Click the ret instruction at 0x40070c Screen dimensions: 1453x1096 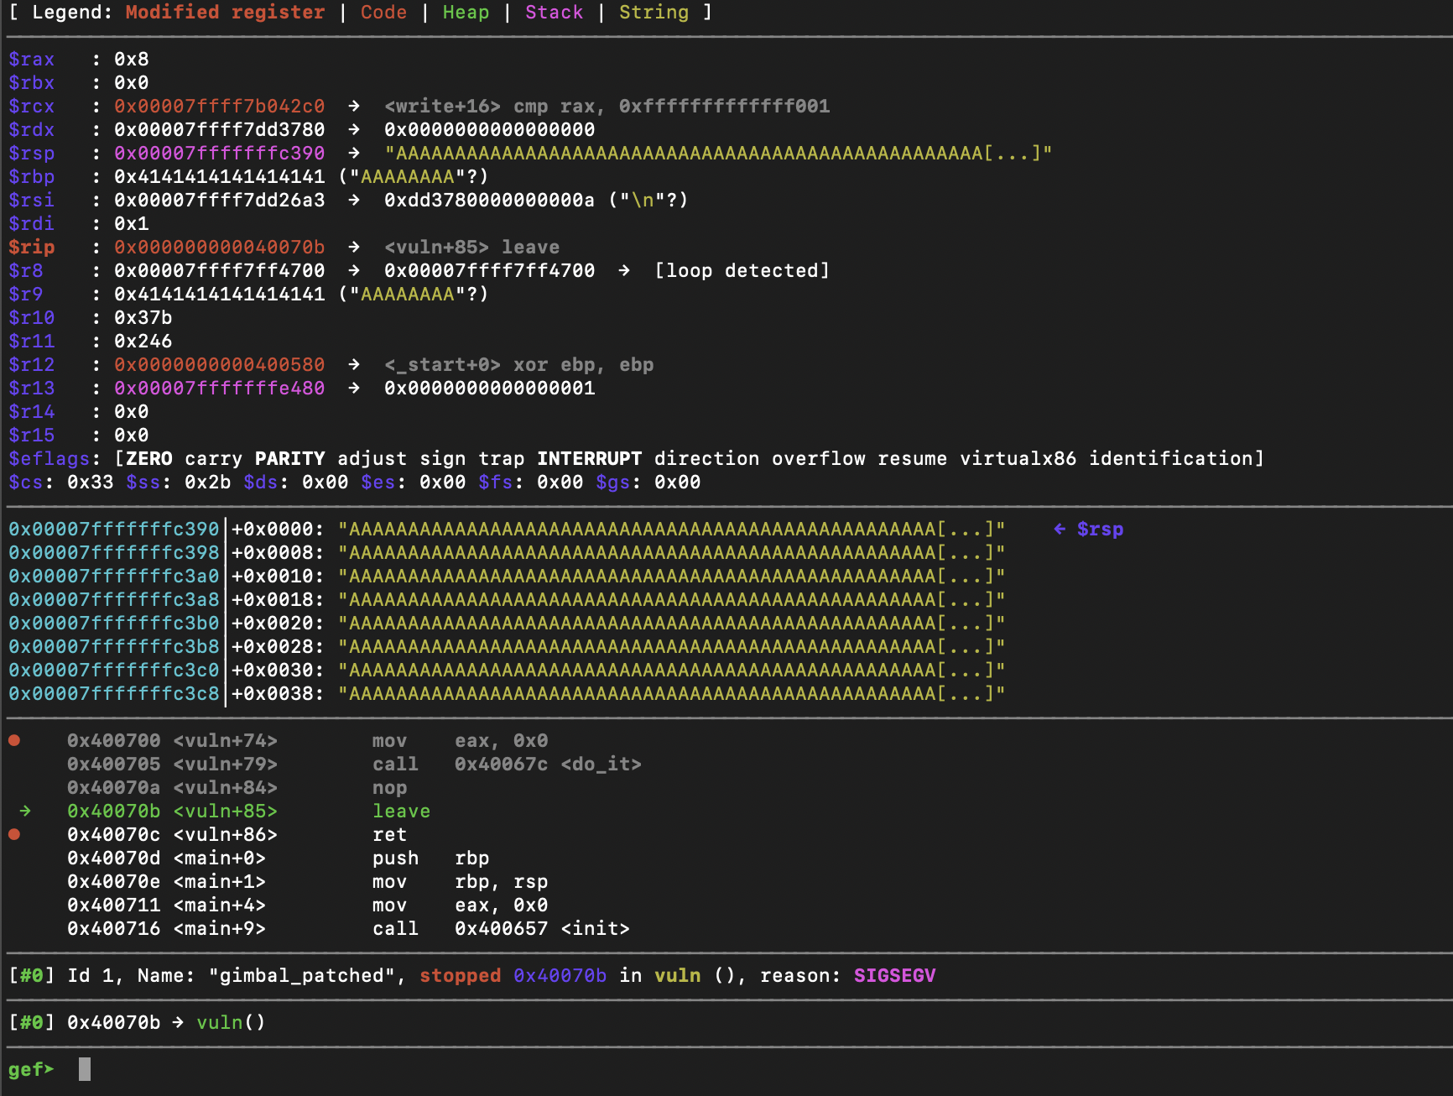click(x=390, y=835)
